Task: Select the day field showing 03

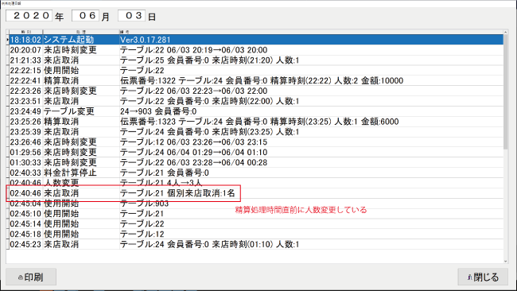Action: tap(131, 15)
